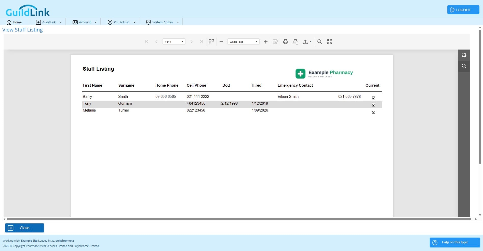Print the current page only

click(296, 42)
